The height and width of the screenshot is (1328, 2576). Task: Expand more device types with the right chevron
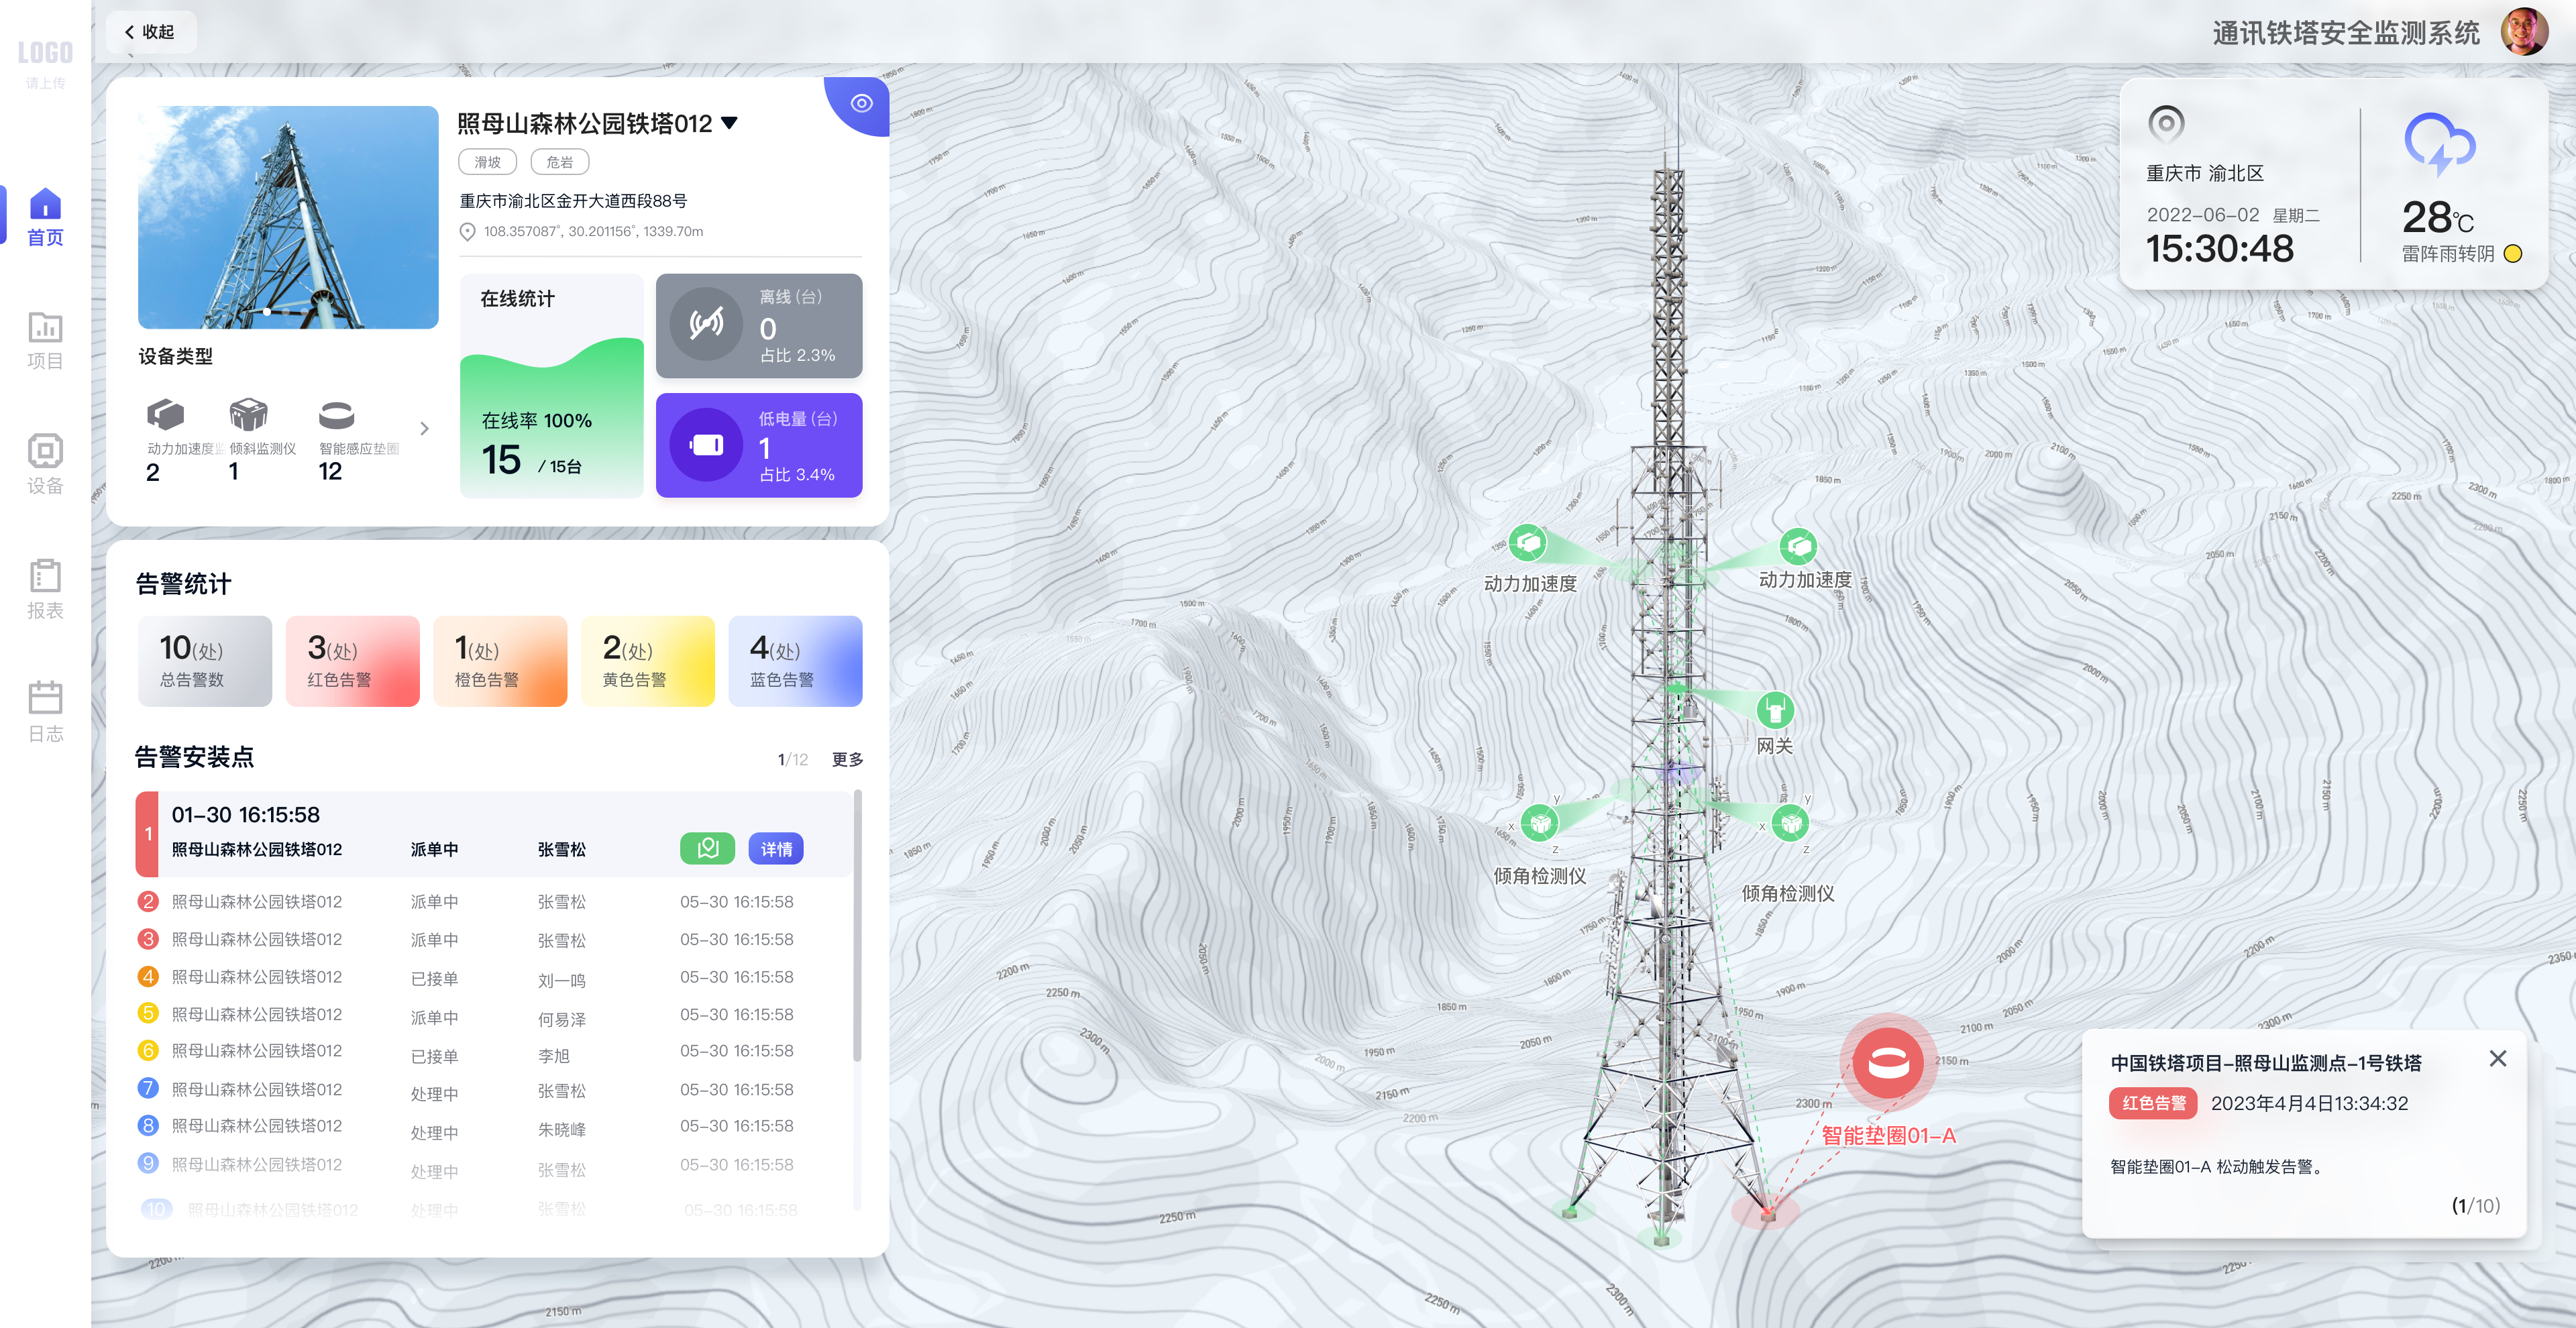(424, 429)
